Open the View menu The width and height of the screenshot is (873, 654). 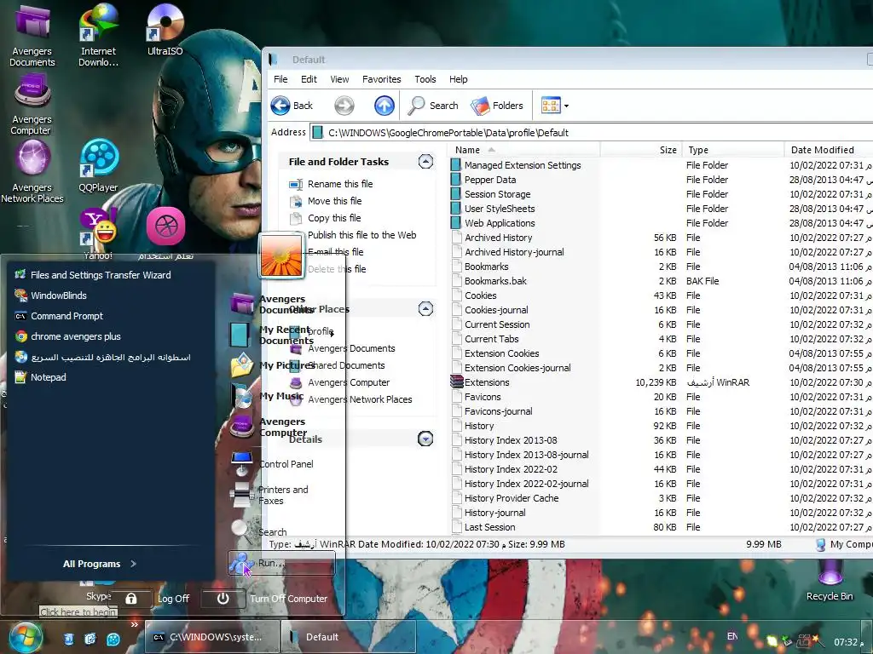click(339, 79)
